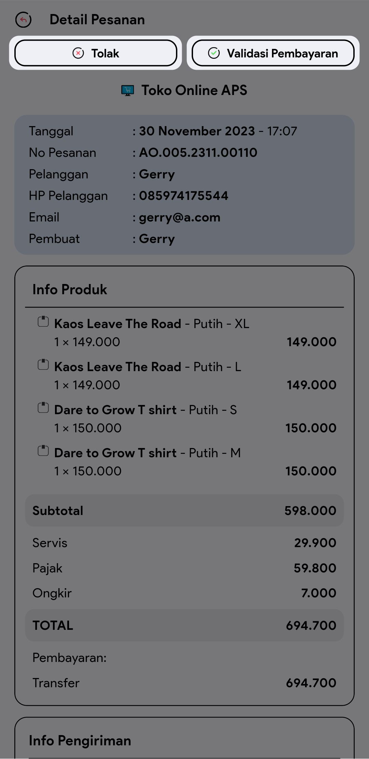Tap icon beside Dare to Grow M

coord(43,451)
